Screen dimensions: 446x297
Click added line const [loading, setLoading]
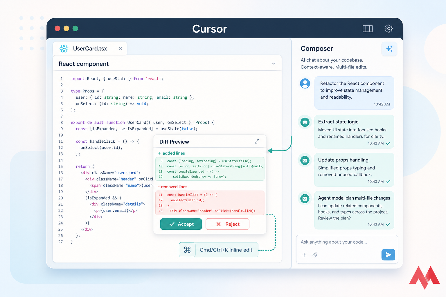[209, 161]
